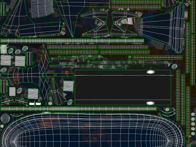The image size is (196, 147).
Task: Click the upper white highlight in black rectangle
Action: [151, 72]
